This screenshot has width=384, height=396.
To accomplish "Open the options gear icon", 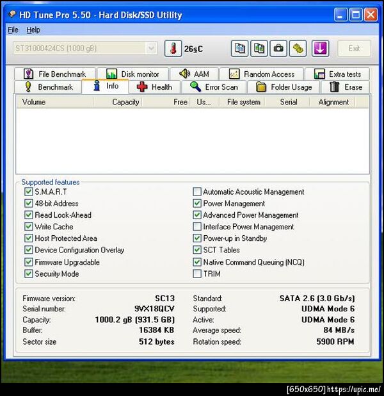I will 298,48.
